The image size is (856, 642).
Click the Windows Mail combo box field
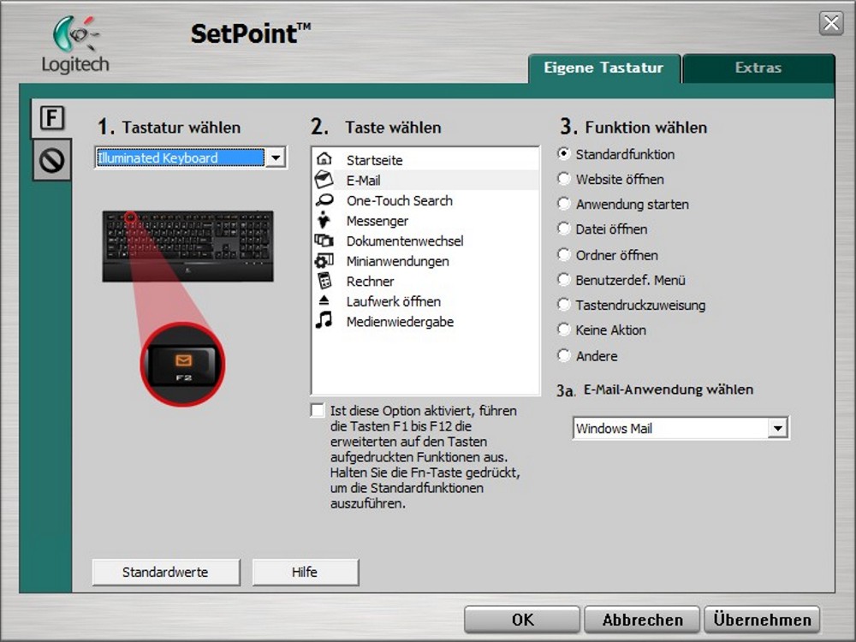681,428
